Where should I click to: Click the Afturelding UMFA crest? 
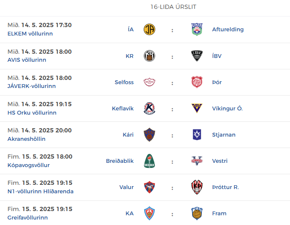pyautogui.click(x=197, y=29)
